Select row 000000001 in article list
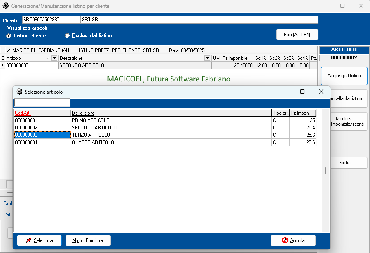Screen dimensions: 370x253 [165, 120]
